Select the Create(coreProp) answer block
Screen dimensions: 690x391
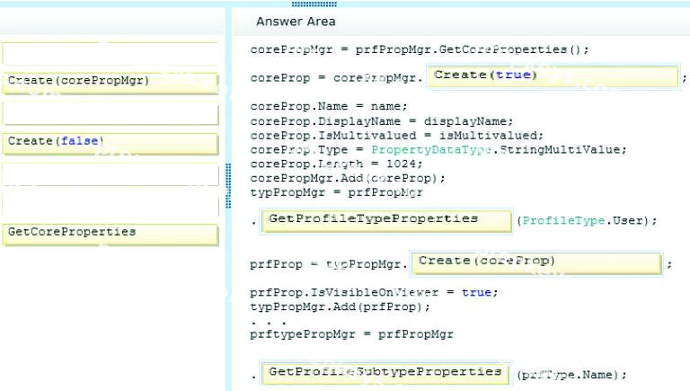(x=536, y=262)
